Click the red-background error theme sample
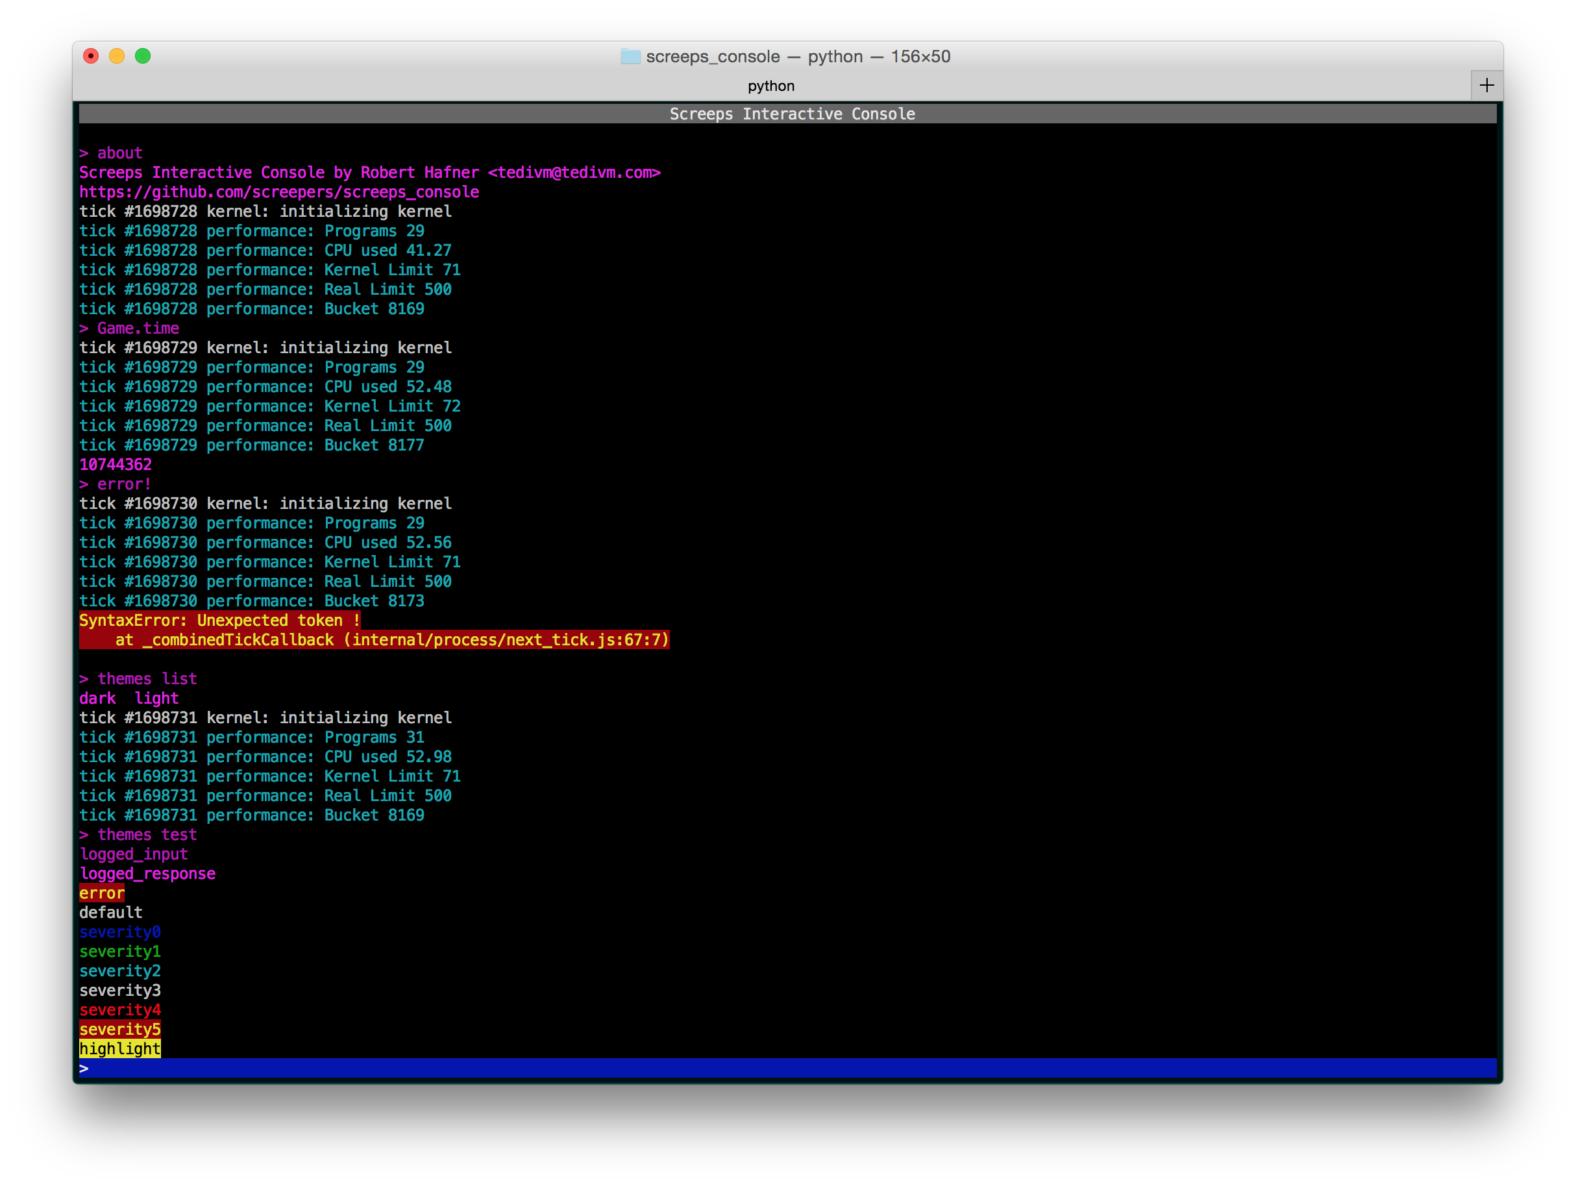The image size is (1576, 1188). click(x=102, y=893)
